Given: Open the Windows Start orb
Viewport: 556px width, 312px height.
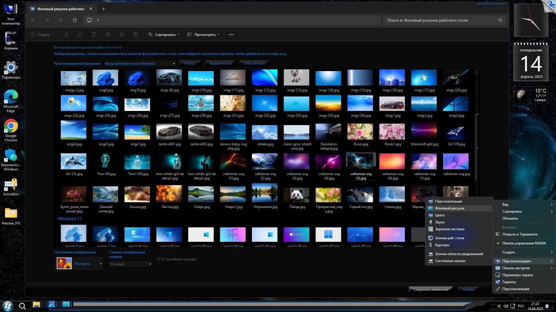Looking at the screenshot, I should click(7, 305).
